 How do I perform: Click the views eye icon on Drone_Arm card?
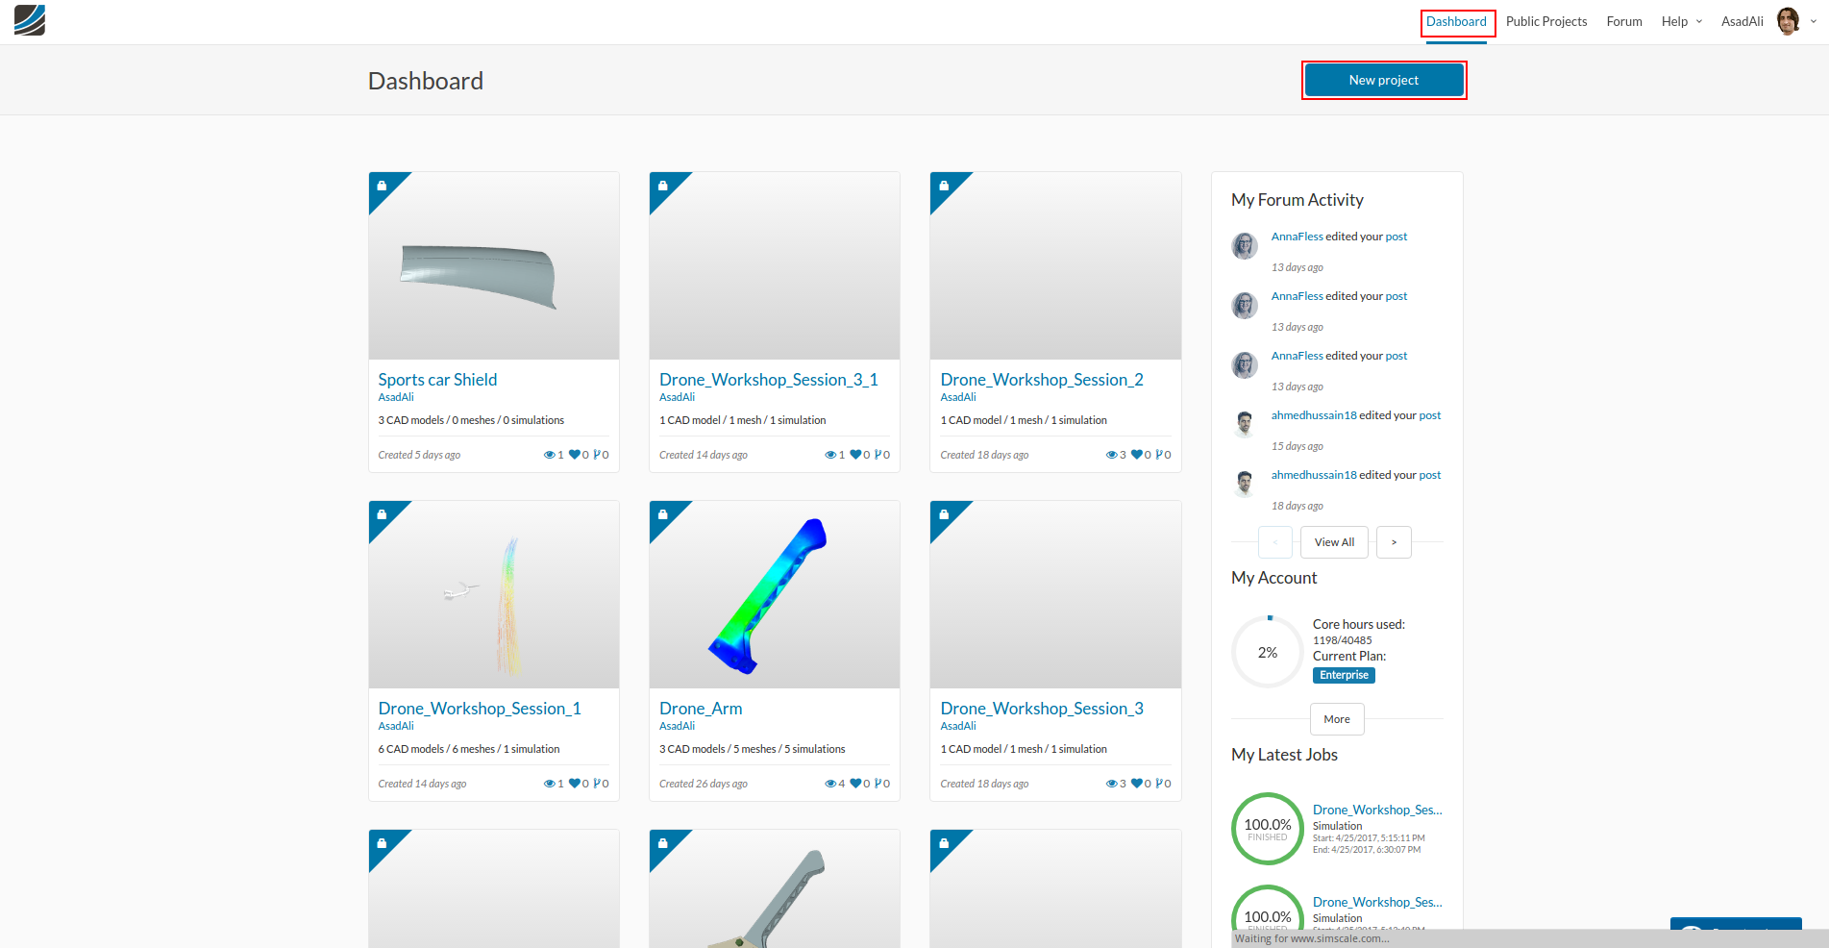[830, 784]
